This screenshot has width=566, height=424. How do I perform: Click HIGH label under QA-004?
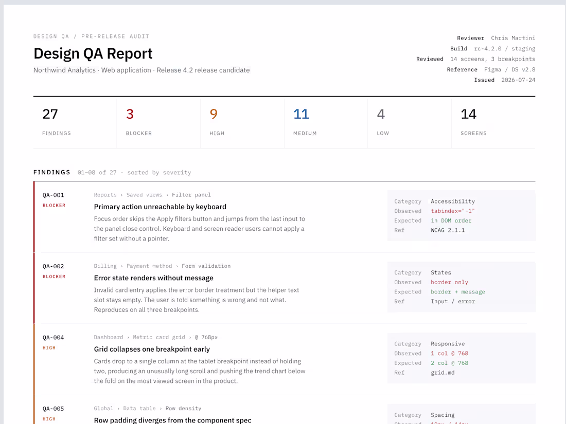[49, 348]
